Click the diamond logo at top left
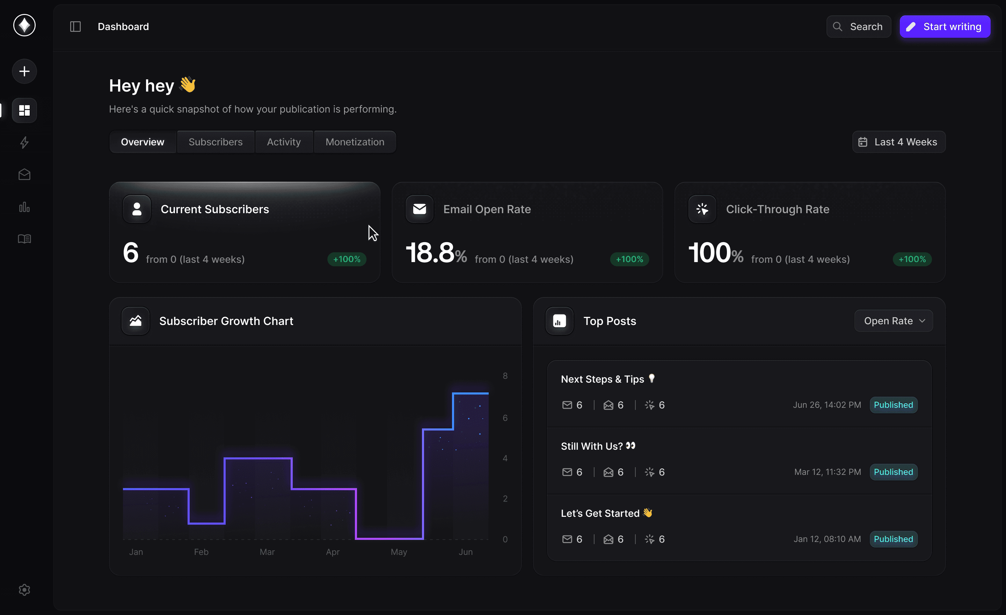The width and height of the screenshot is (1006, 615). (x=24, y=25)
